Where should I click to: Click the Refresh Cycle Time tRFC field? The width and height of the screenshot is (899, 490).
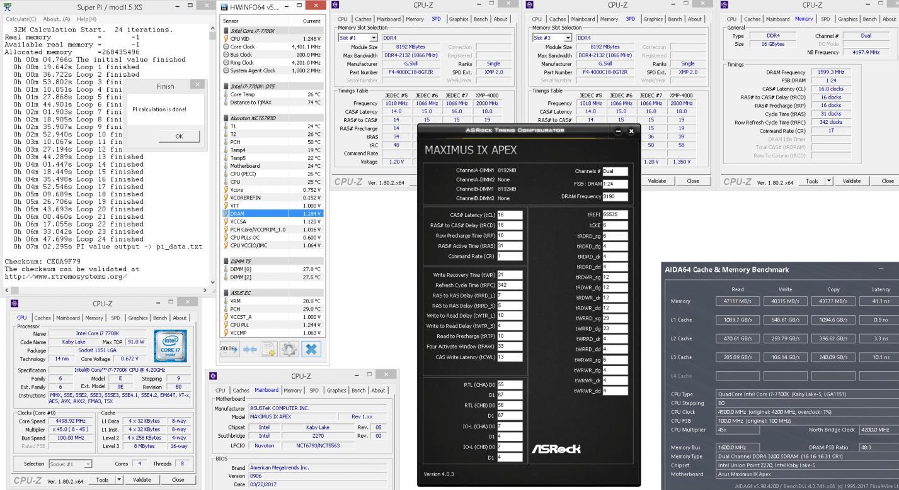(510, 285)
